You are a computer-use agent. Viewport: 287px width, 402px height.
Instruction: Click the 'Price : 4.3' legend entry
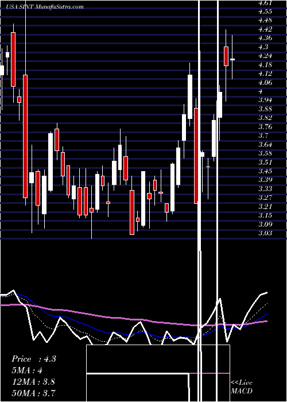pyautogui.click(x=33, y=359)
